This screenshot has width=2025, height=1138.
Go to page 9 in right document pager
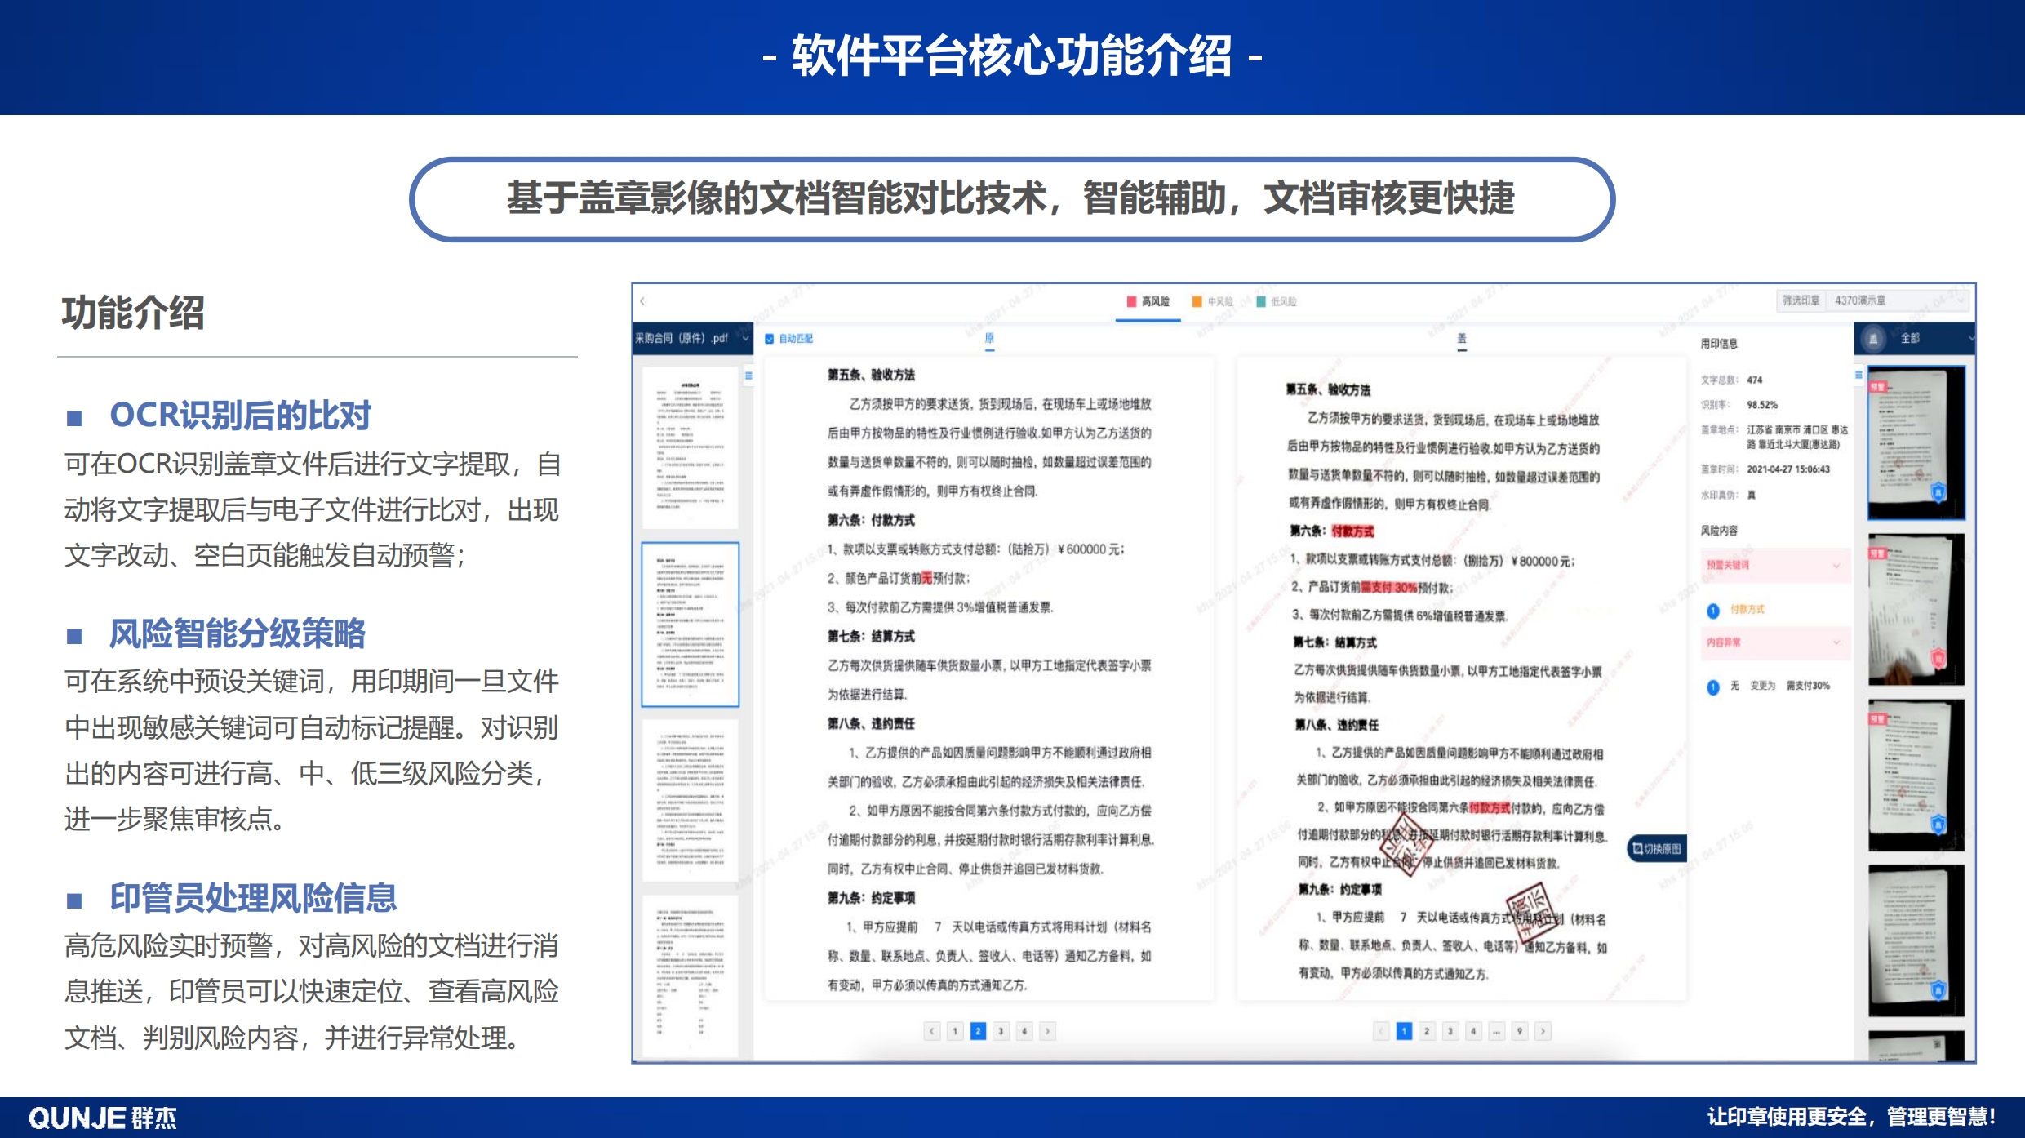click(x=1520, y=1031)
